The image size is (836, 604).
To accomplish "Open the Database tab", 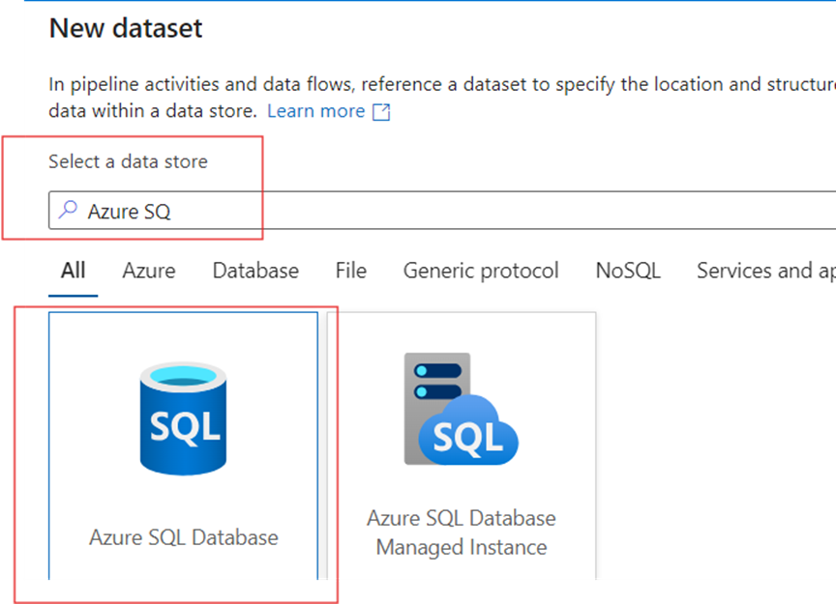I will (x=255, y=271).
